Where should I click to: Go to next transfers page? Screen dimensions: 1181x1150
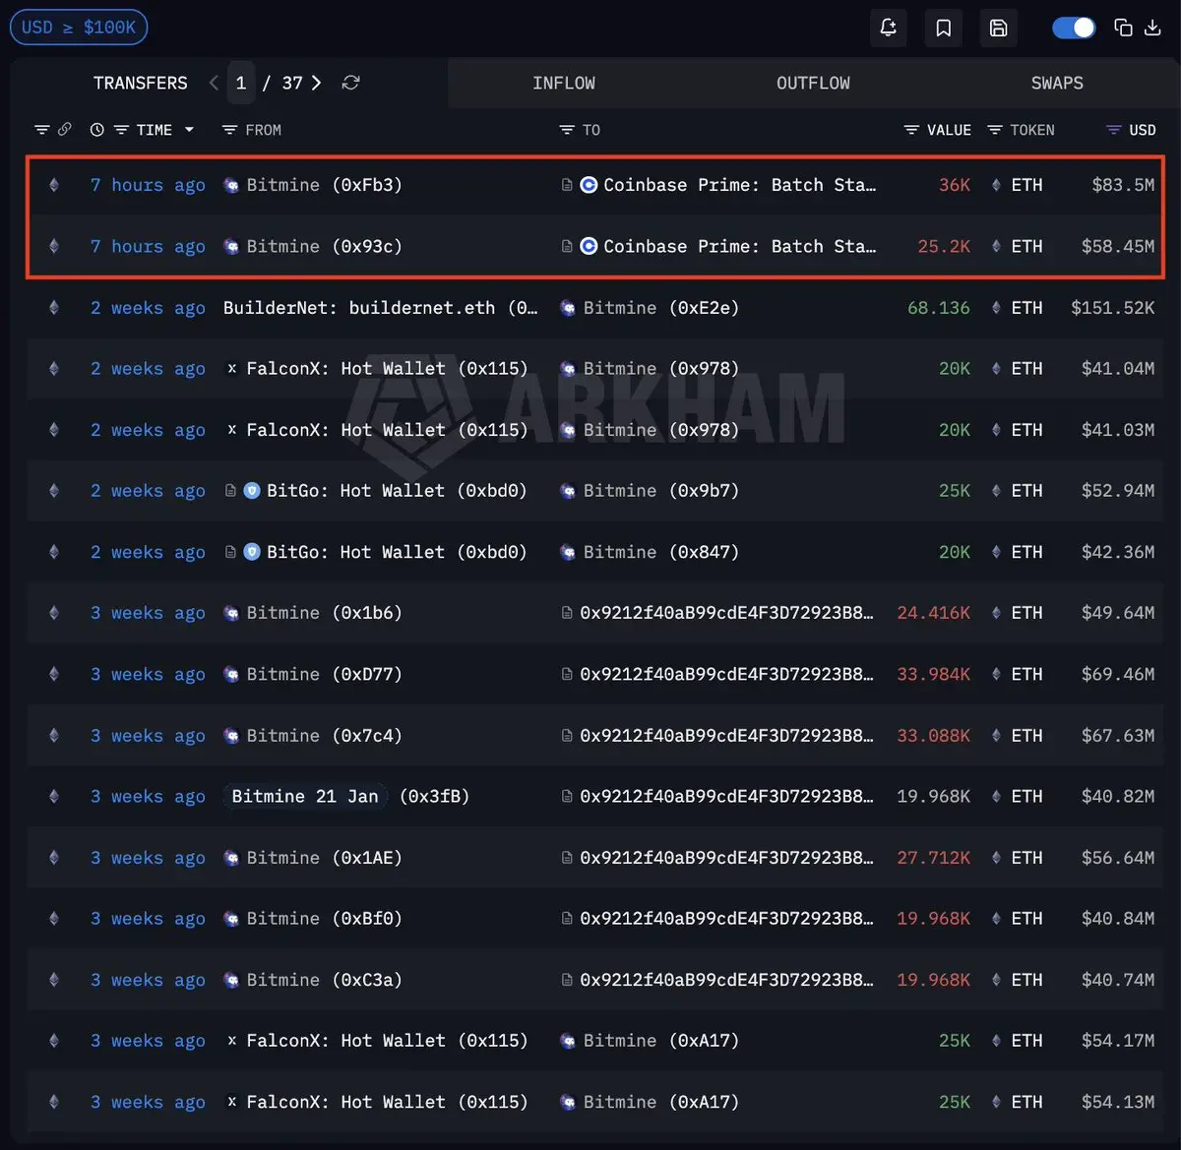(x=316, y=83)
